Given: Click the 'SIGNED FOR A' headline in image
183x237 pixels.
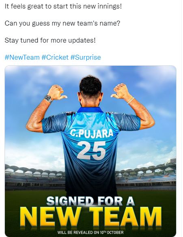Looking at the screenshot, I should click(90, 201).
